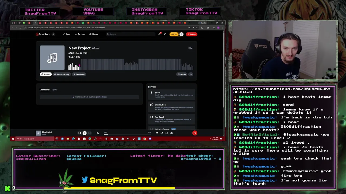Open the play queue icon

click(98, 133)
